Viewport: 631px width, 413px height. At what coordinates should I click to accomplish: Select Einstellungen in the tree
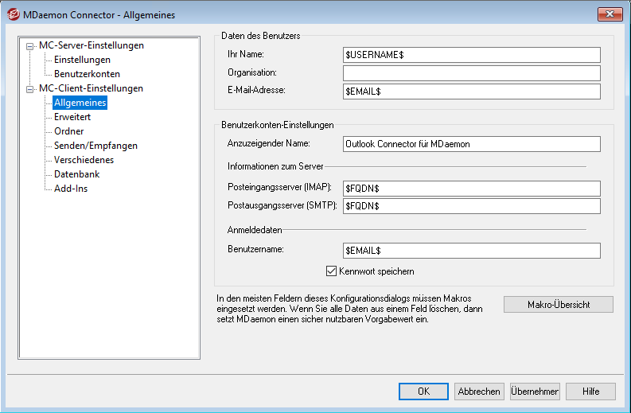point(82,60)
